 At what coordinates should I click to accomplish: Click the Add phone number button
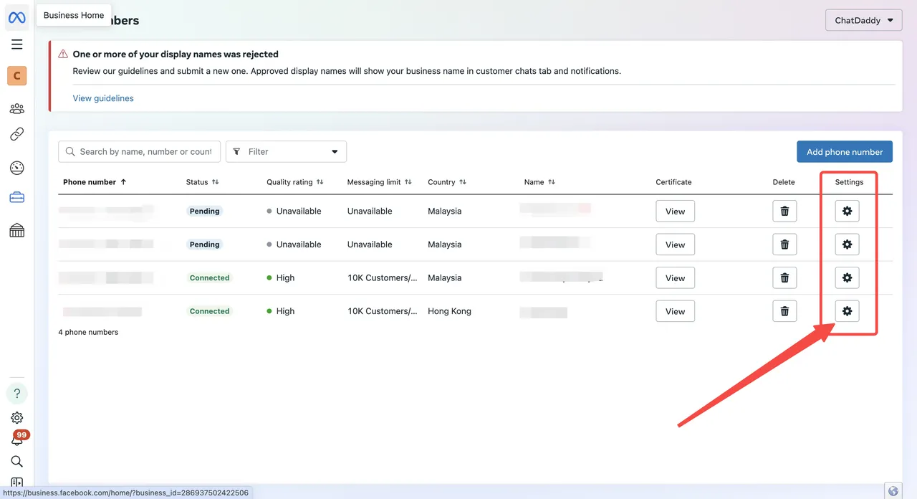tap(844, 151)
